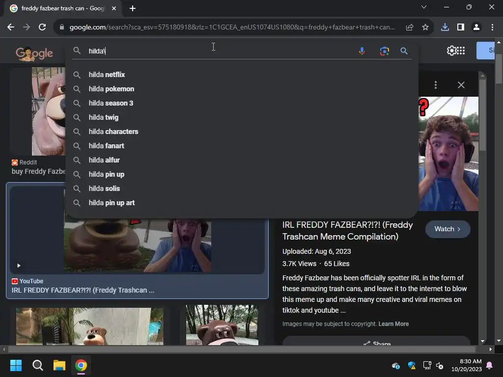
Task: Select the freddy fazbear trash can tab
Action: click(x=62, y=8)
